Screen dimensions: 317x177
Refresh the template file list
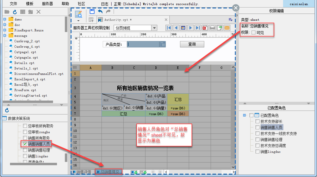pos(15,12)
